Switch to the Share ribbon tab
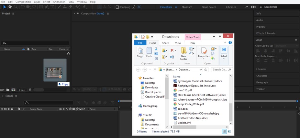Image resolution: width=300 pixels, height=138 pixels. click(x=165, y=43)
